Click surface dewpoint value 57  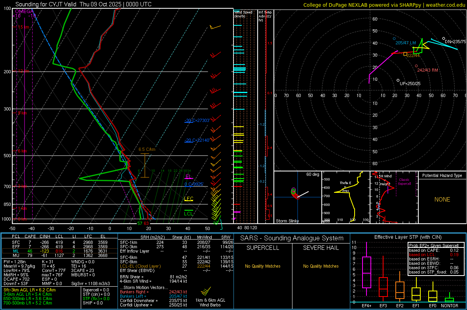coord(140,223)
